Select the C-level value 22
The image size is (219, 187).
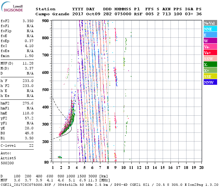click(31, 146)
